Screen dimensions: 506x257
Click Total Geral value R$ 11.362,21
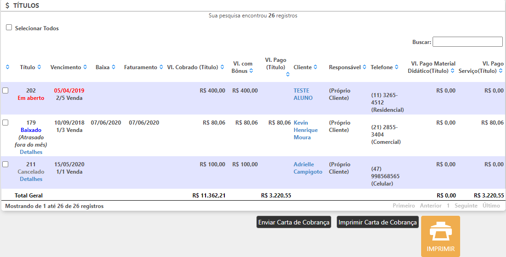(209, 196)
